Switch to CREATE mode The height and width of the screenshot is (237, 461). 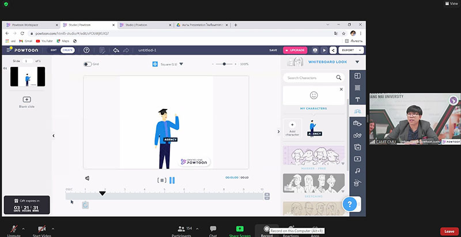click(x=67, y=50)
